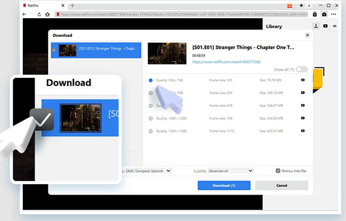346x221 pixels.
Task: Open the Ukrainian srt subtitle dropdown
Action: (230, 171)
